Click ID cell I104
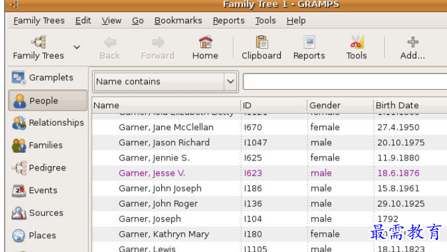The image size is (447, 252). [x=253, y=219]
